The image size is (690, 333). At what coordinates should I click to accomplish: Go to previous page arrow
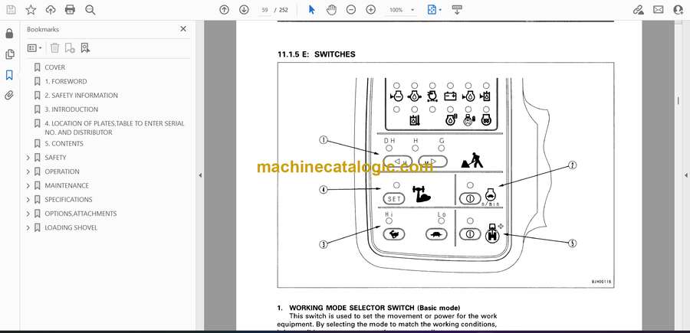click(x=225, y=10)
